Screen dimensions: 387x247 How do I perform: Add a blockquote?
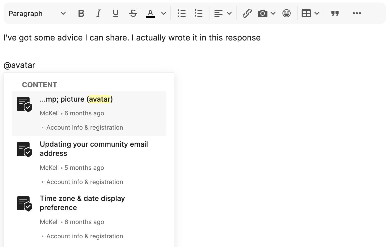(x=335, y=13)
